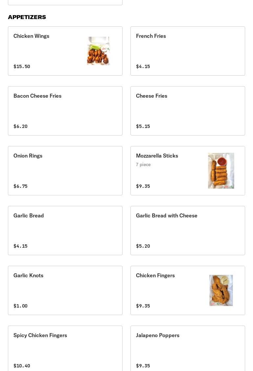This screenshot has width=253, height=371.
Task: Click the Mozzarella Sticks title text
Action: pos(157,156)
